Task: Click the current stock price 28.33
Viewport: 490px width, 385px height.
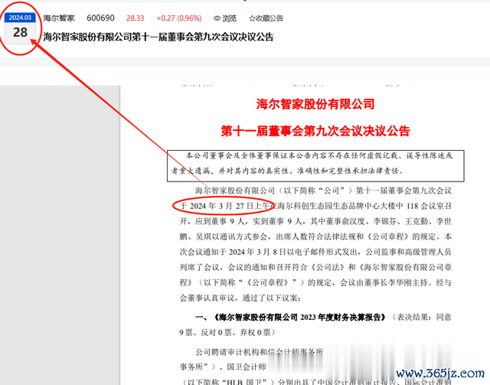Action: tap(138, 18)
